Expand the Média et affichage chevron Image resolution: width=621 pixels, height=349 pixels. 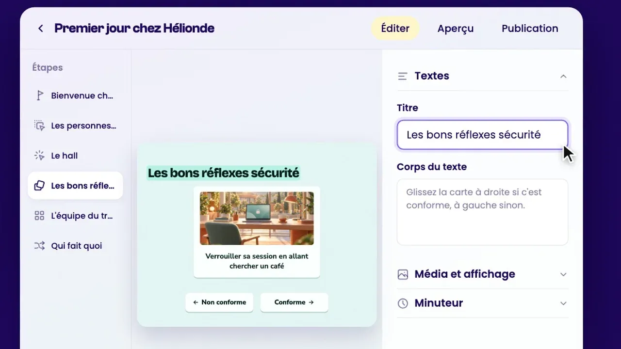[x=563, y=274]
